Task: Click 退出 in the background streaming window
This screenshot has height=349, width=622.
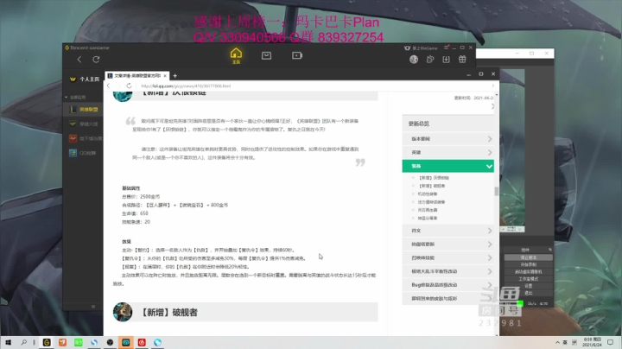Action: click(528, 293)
